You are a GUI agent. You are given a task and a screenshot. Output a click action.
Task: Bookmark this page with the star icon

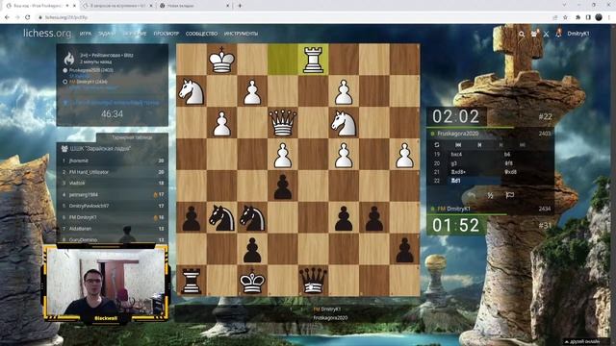(565, 17)
